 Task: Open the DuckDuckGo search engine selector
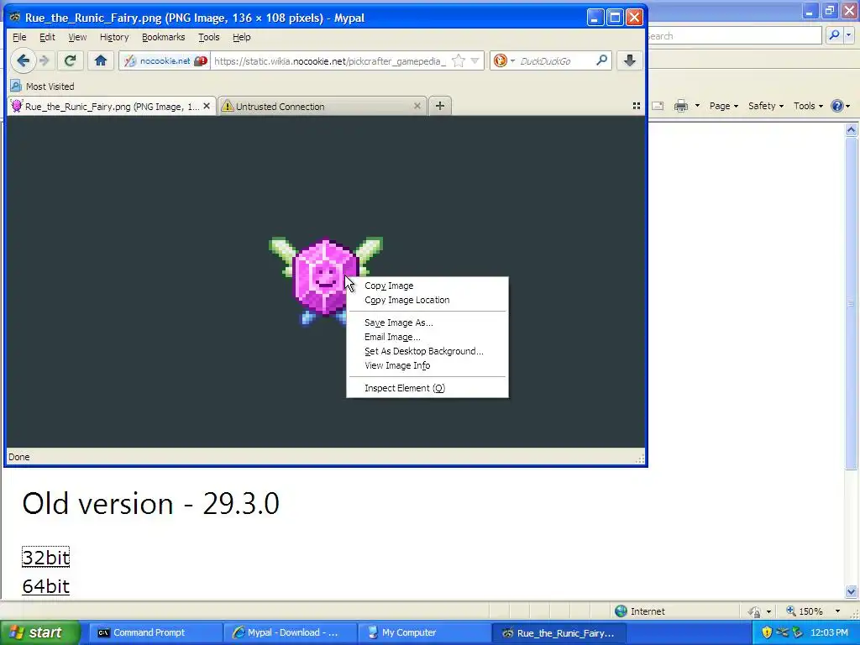tap(504, 60)
